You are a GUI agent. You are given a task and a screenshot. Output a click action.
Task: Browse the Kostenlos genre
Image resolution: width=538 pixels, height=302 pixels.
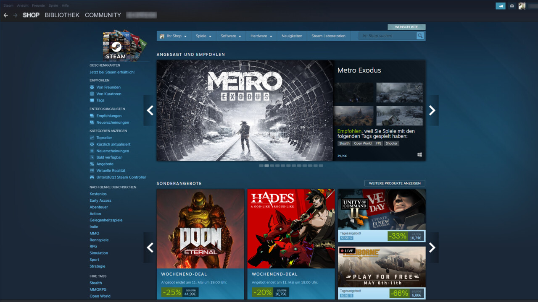point(98,194)
